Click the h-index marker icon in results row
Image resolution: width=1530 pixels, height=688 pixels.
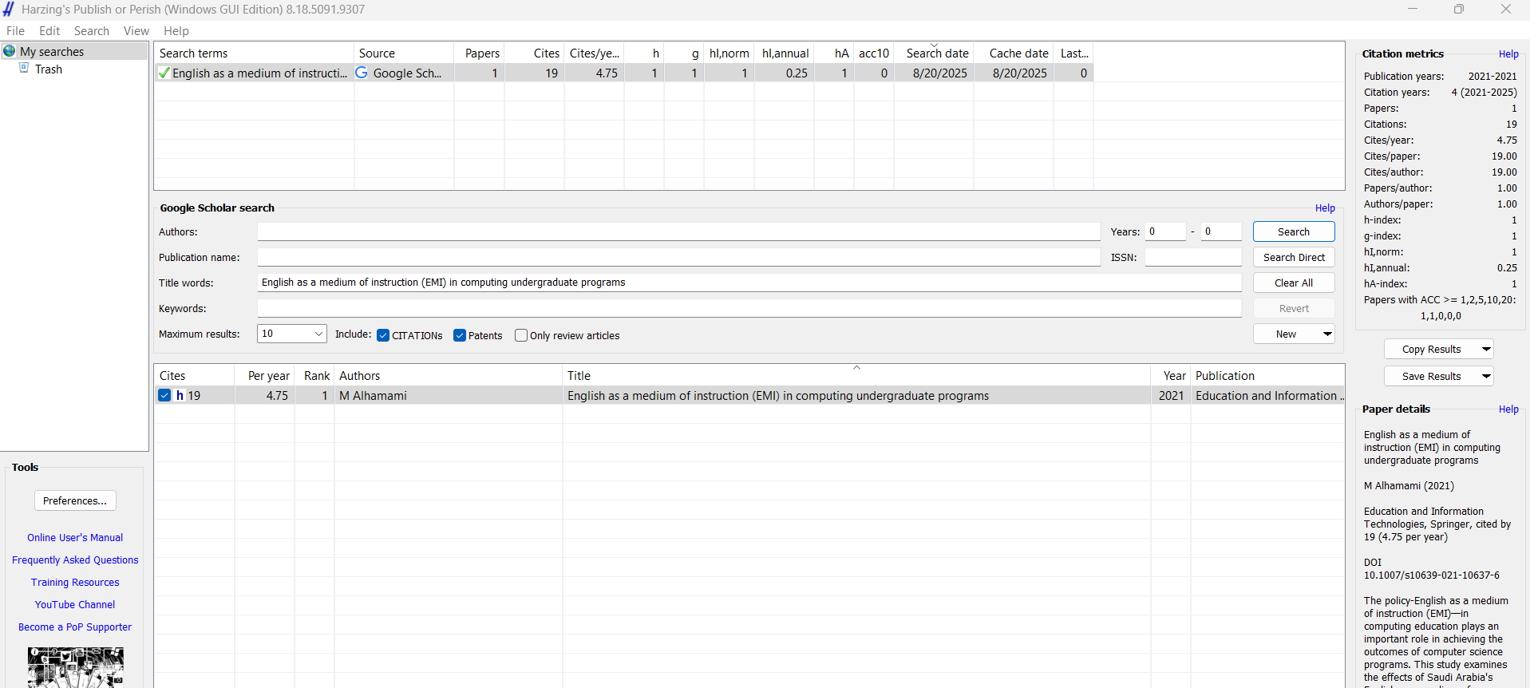[x=180, y=395]
